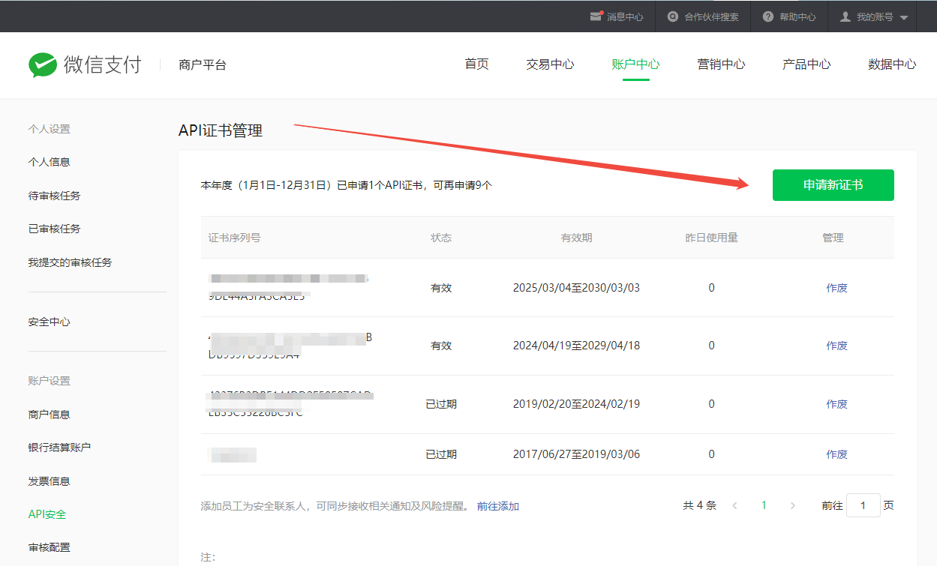This screenshot has width=937, height=566.
Task: Open 个人信息 in the sidebar
Action: pyautogui.click(x=50, y=162)
